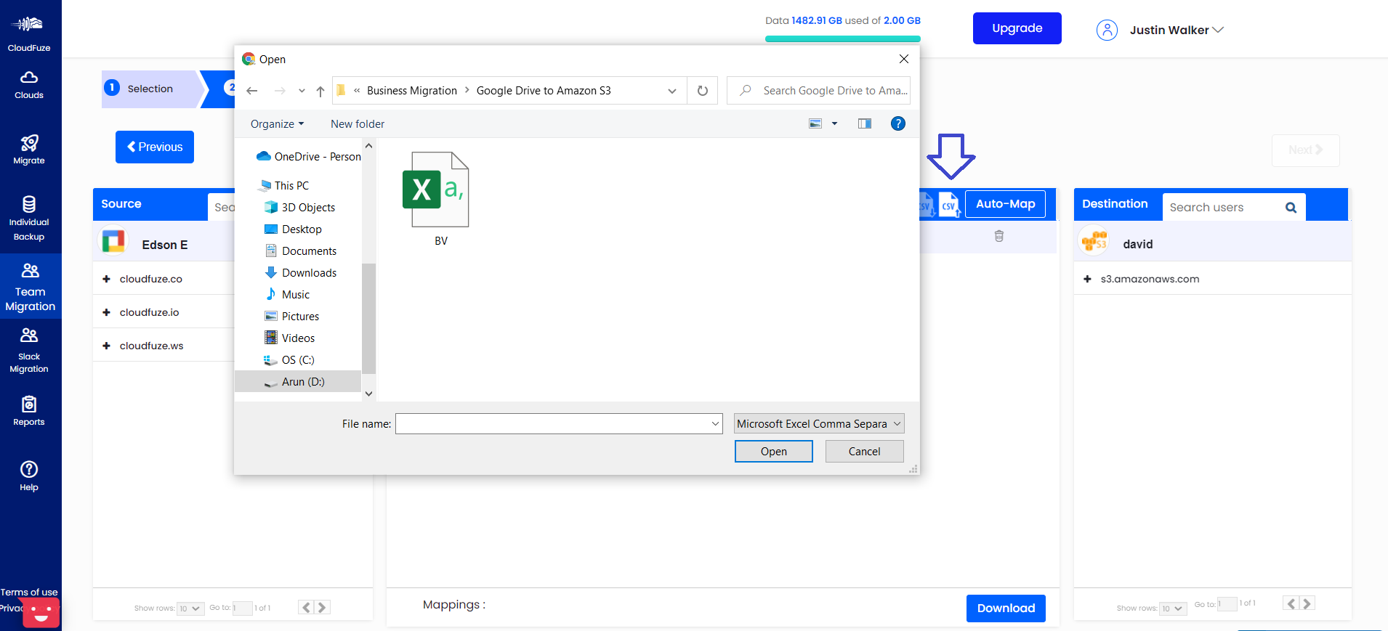Expand cloudfuze.ws source domain
Image resolution: width=1388 pixels, height=631 pixels.
tap(106, 346)
